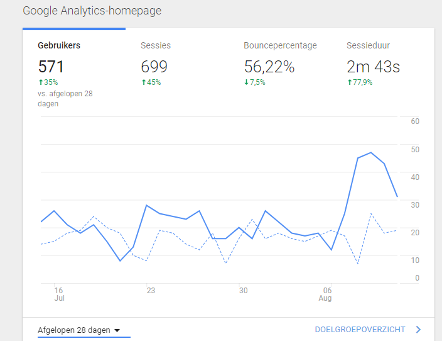Click the 699 sessions value
This screenshot has width=442, height=341.
[x=154, y=67]
